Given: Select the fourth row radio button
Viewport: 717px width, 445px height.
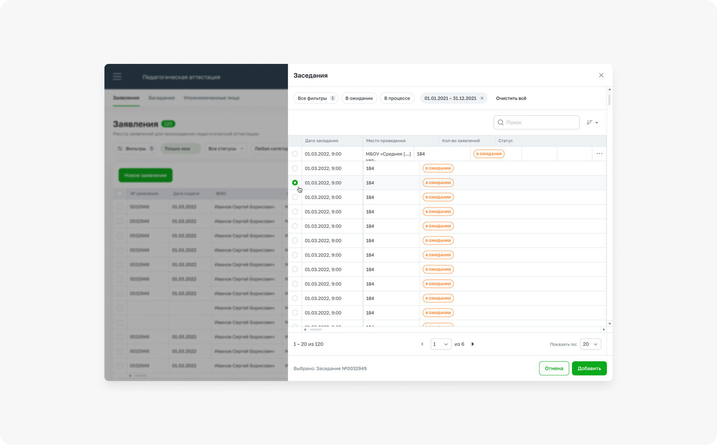Looking at the screenshot, I should point(295,197).
